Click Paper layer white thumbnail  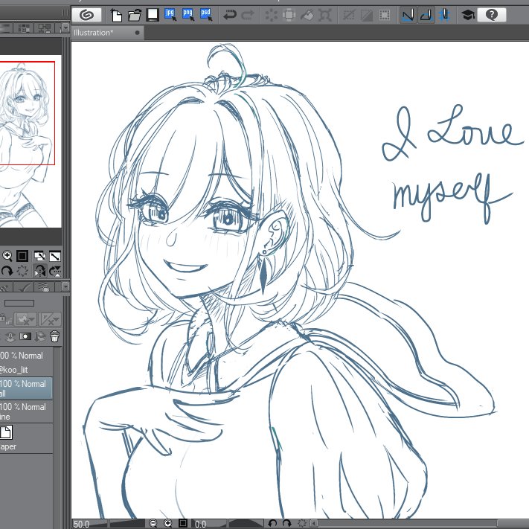[6, 432]
